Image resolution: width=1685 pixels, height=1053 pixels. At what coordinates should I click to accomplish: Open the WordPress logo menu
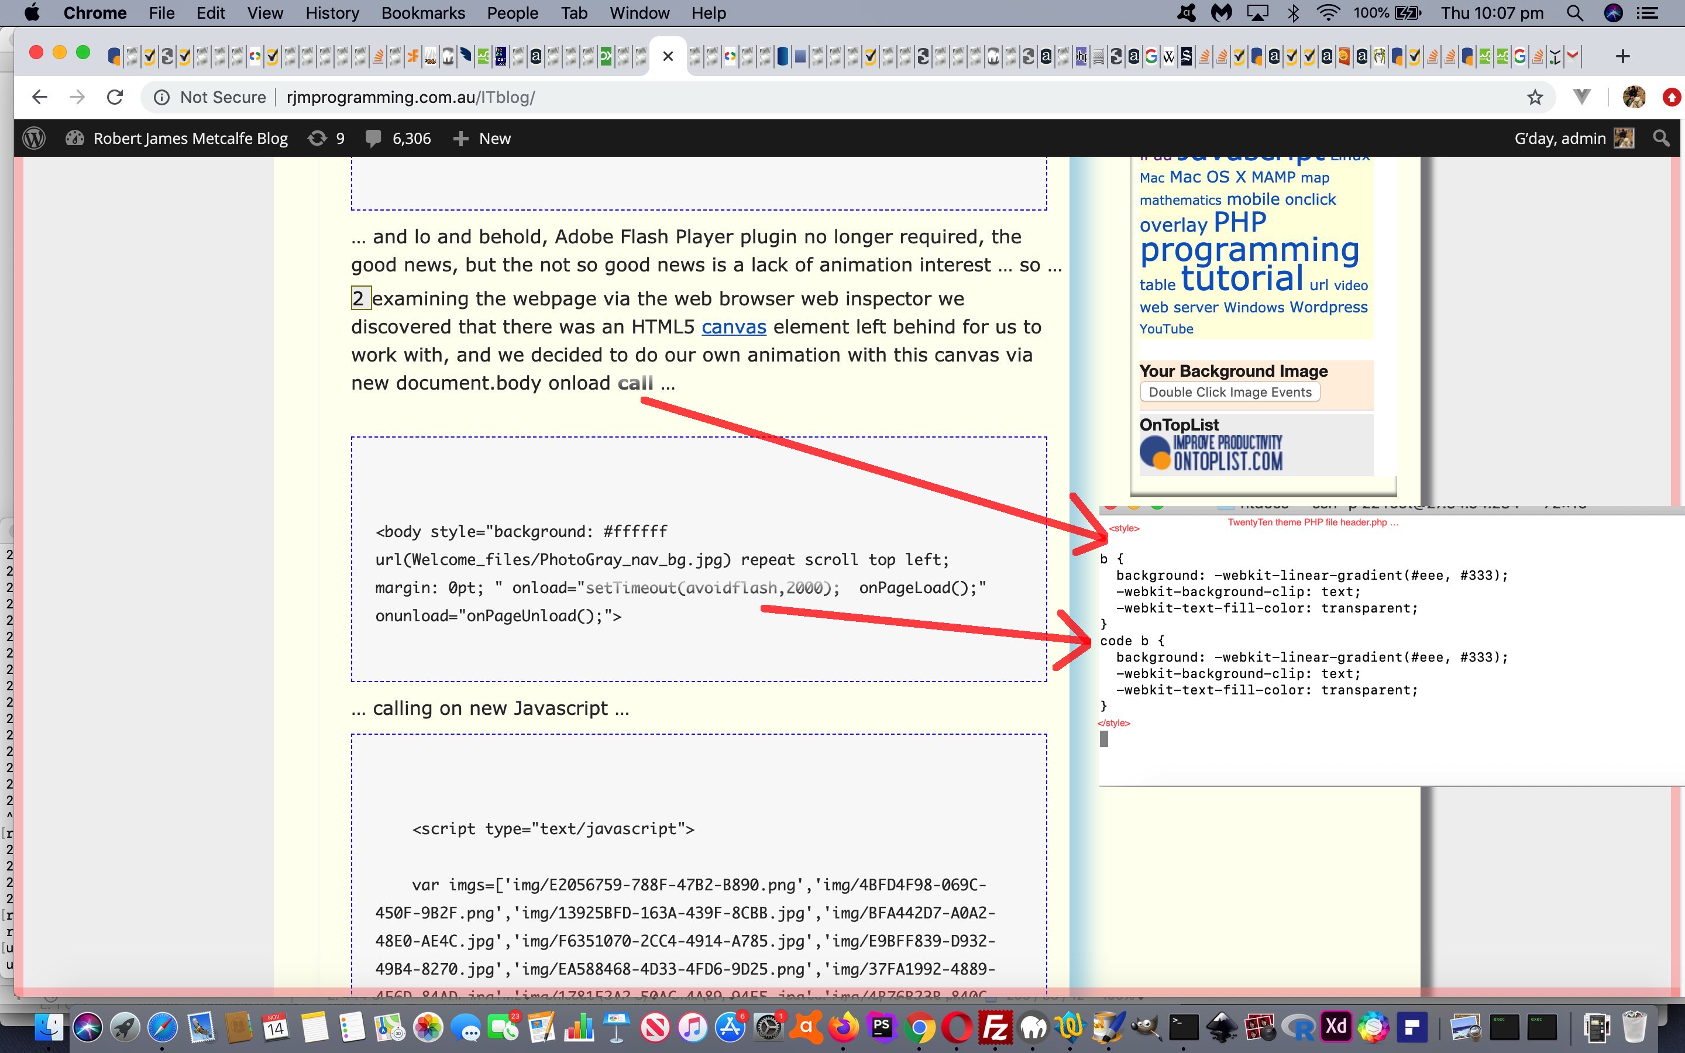coord(34,139)
